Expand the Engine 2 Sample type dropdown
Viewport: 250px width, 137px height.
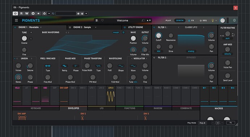(x=96, y=27)
